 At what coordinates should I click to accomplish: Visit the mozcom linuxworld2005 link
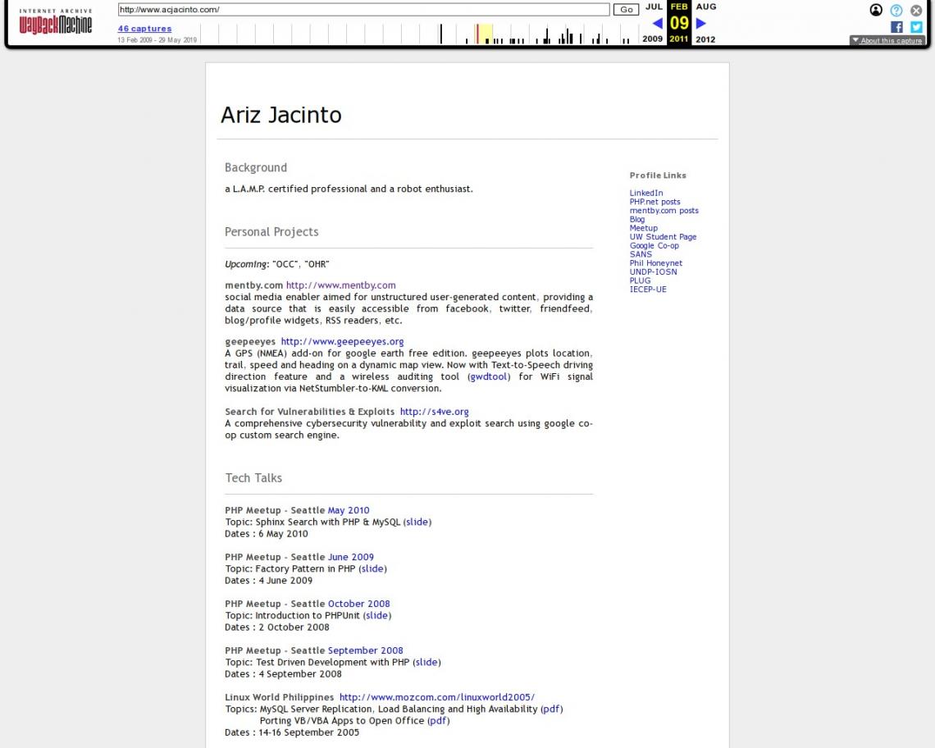point(437,697)
